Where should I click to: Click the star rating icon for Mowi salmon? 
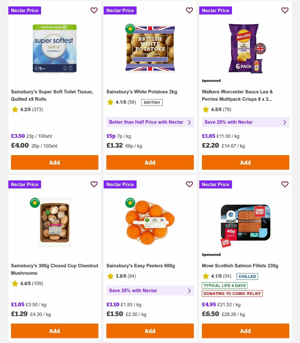205,276
